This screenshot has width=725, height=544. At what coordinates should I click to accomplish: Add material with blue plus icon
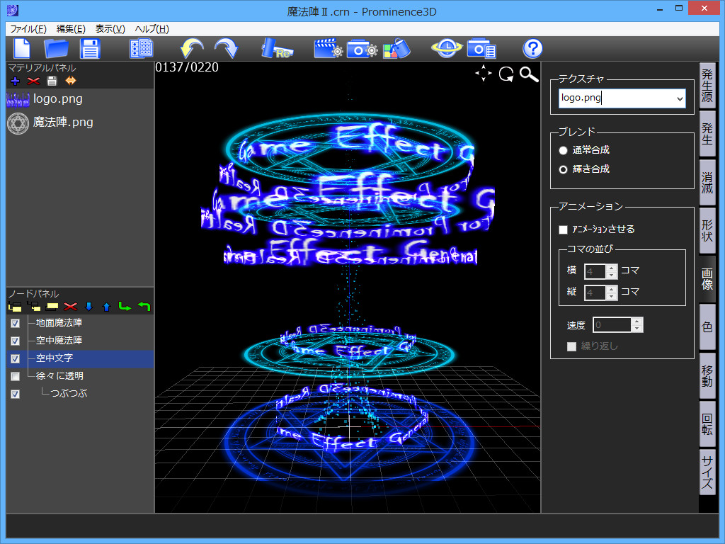pos(16,81)
